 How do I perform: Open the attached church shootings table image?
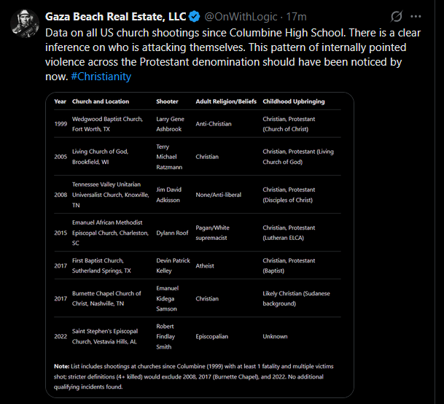pos(200,245)
